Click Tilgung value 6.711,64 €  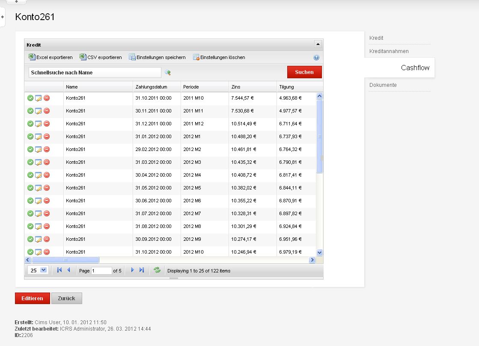pos(290,124)
